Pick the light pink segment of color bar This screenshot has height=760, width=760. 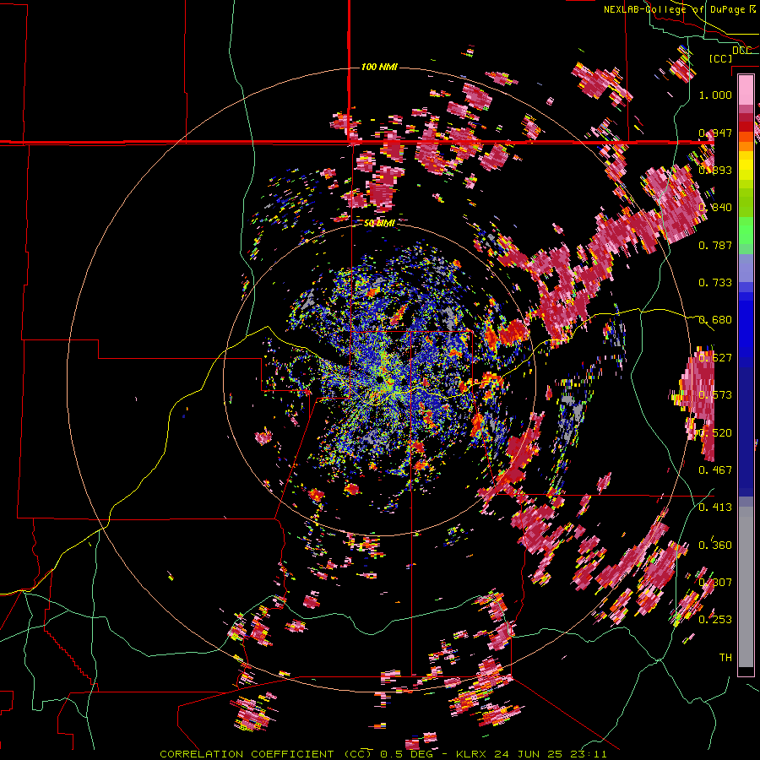coord(746,90)
